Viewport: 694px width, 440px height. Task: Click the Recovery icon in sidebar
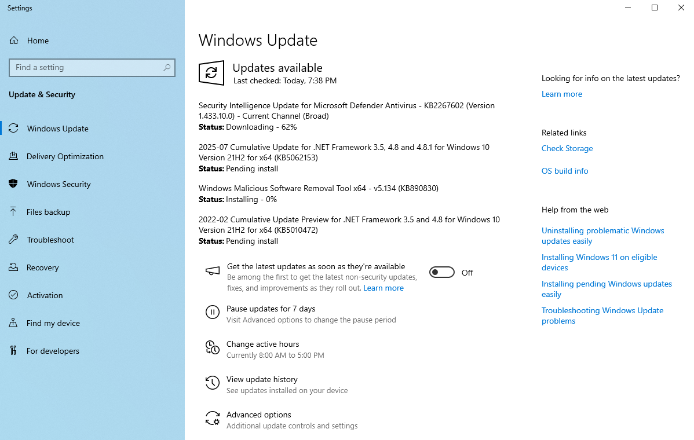pyautogui.click(x=14, y=267)
